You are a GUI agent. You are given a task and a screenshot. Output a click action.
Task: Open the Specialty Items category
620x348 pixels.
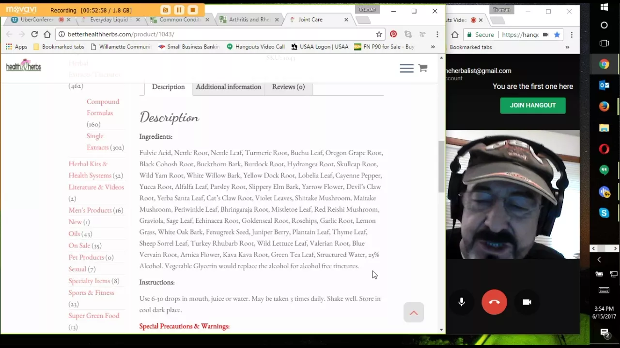89,281
